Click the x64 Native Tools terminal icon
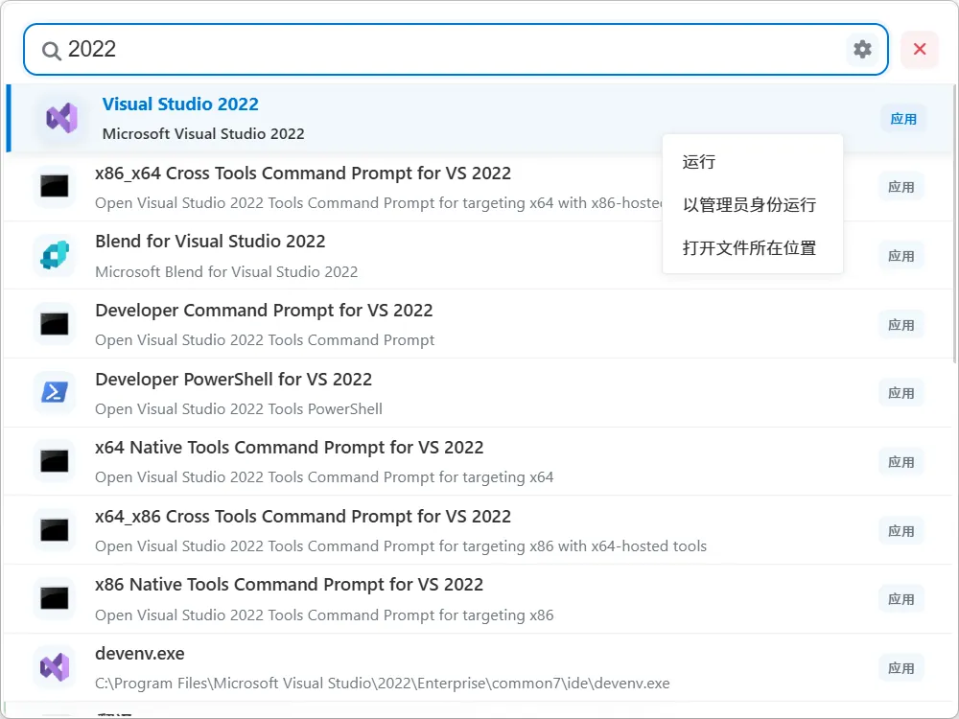This screenshot has width=959, height=719. [55, 461]
